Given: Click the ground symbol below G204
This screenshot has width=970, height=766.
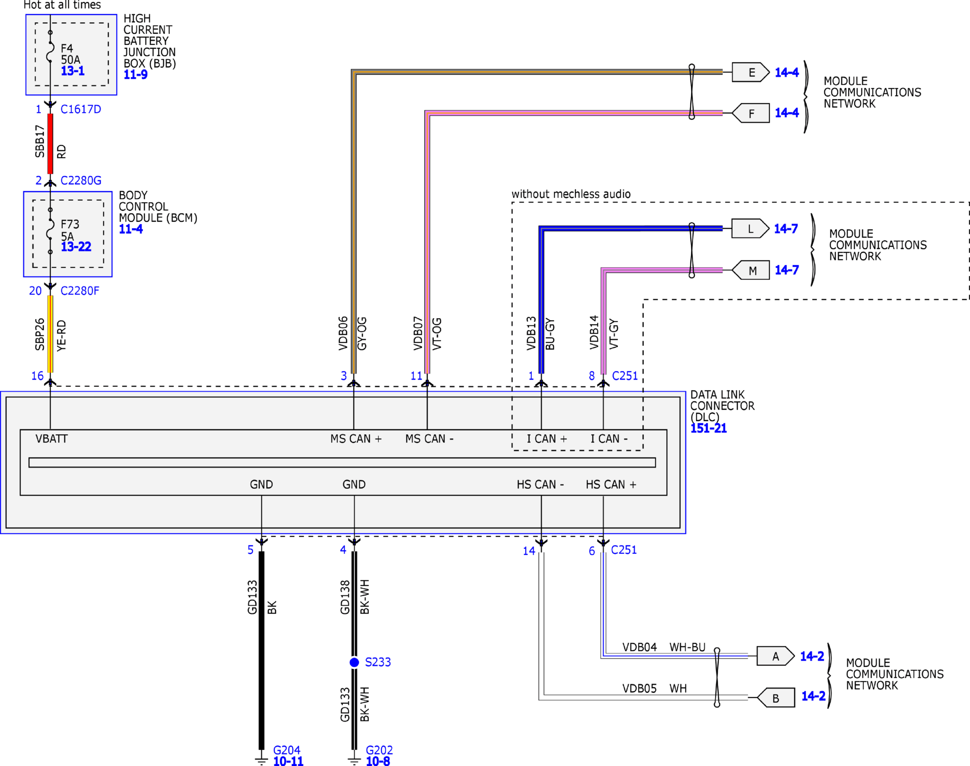Looking at the screenshot, I should click(x=261, y=761).
